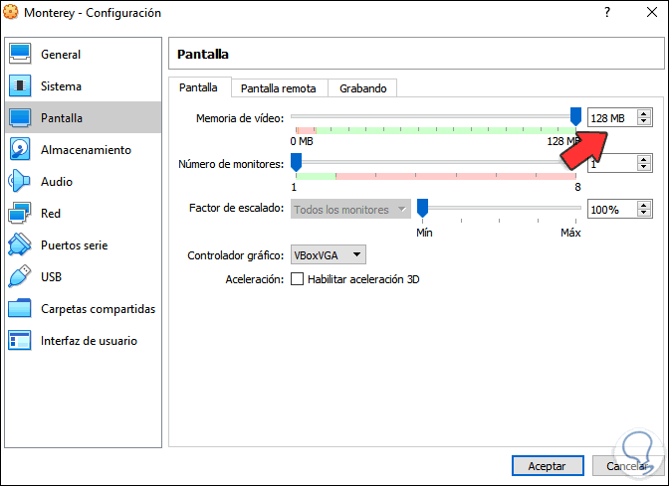Click the Controlador gráfico label
This screenshot has height=486, width=669.
[236, 255]
